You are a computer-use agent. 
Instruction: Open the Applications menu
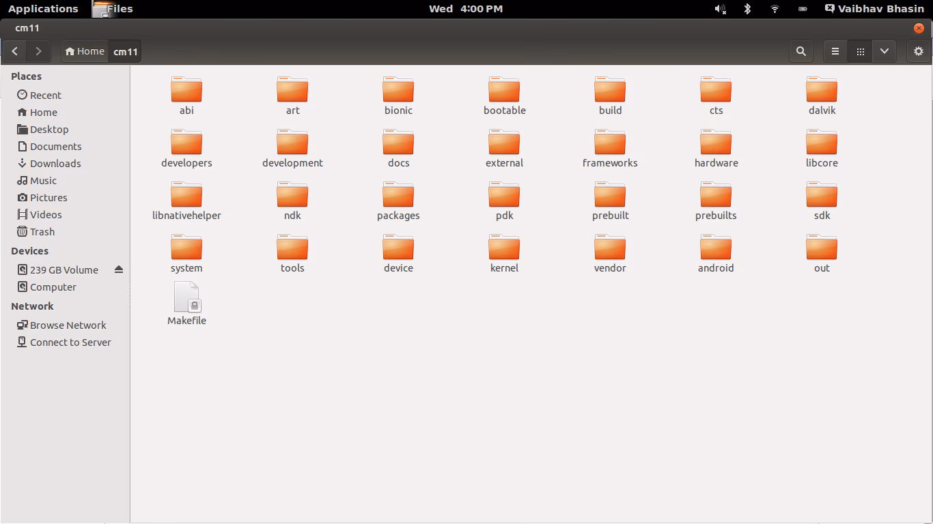(43, 9)
